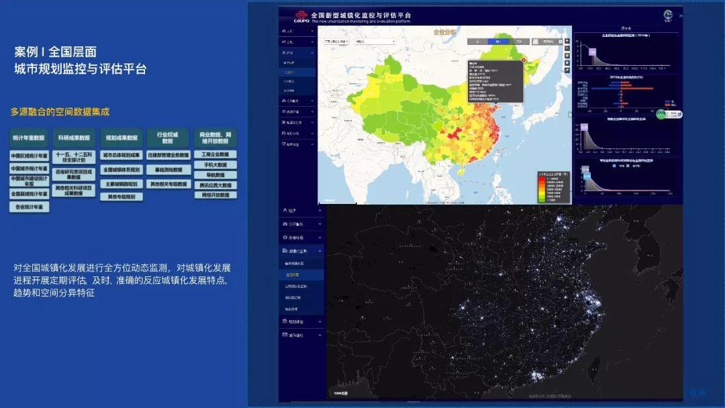Expand the last menu in the upper sidebar
Viewport: 725px width, 408px height.
coord(312,144)
